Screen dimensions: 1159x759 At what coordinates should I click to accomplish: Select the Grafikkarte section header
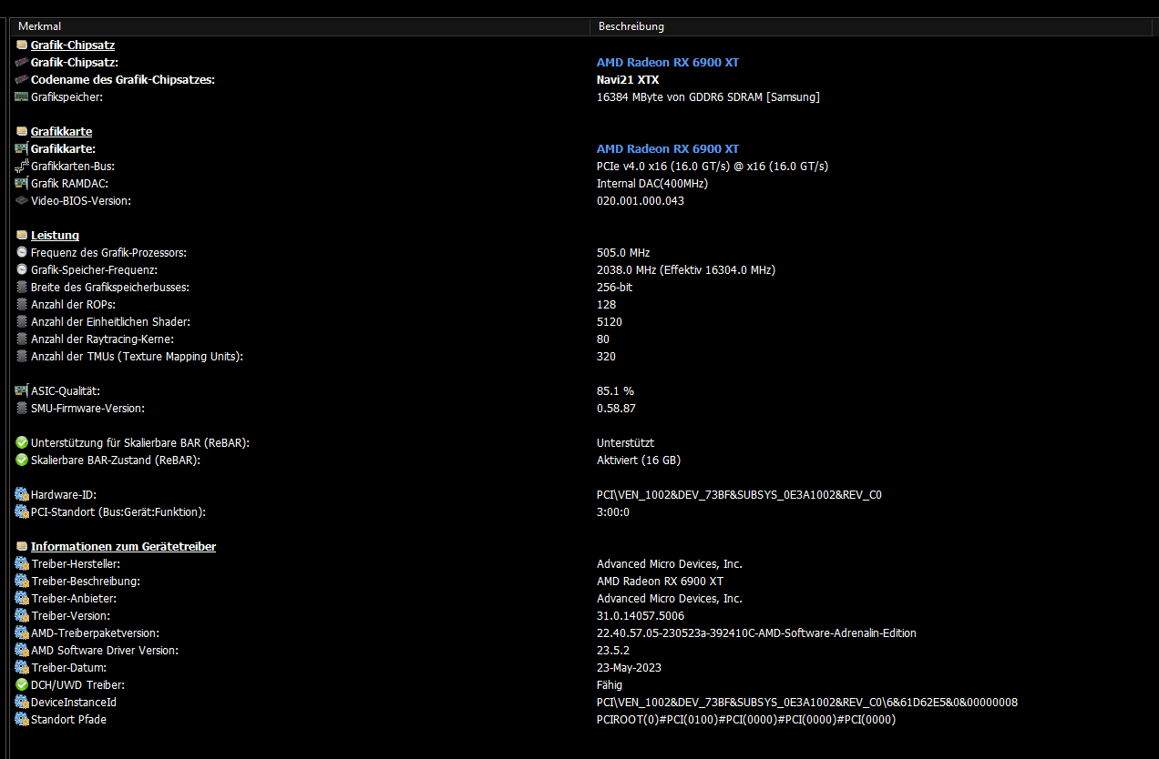tap(61, 131)
